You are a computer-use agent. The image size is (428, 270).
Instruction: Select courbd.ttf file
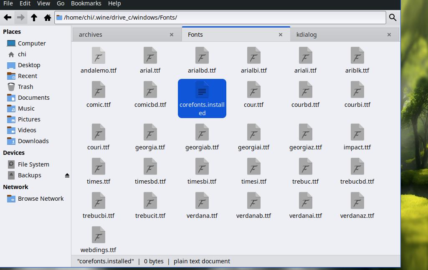(305, 95)
